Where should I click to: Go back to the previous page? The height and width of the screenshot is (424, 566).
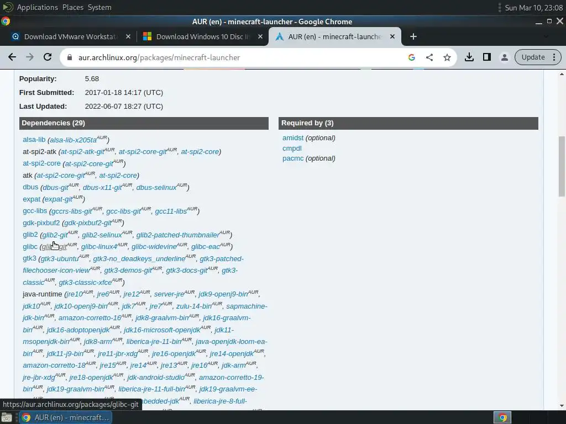click(x=12, y=57)
